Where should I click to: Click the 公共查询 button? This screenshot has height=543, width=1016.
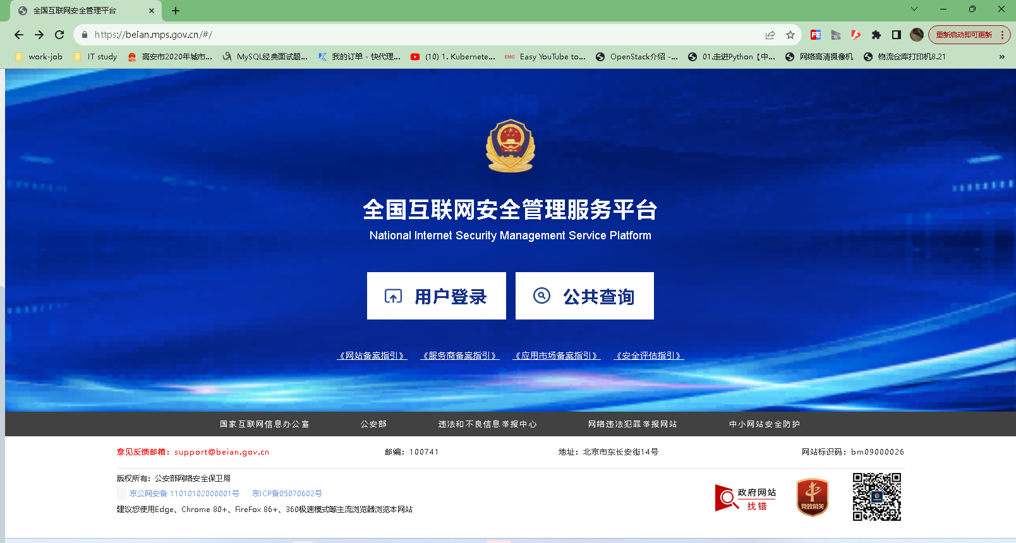pyautogui.click(x=584, y=296)
